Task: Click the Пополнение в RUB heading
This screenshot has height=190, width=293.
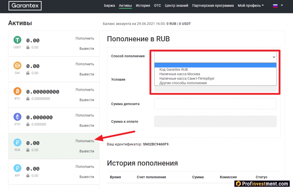Action: point(138,39)
